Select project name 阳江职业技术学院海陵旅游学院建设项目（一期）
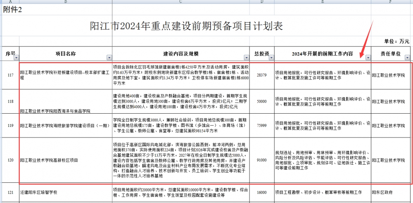 (x=66, y=126)
